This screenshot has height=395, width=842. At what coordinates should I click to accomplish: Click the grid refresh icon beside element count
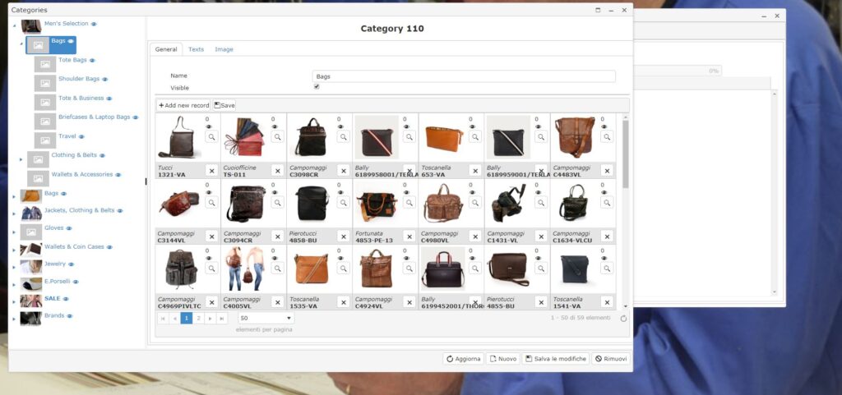623,319
